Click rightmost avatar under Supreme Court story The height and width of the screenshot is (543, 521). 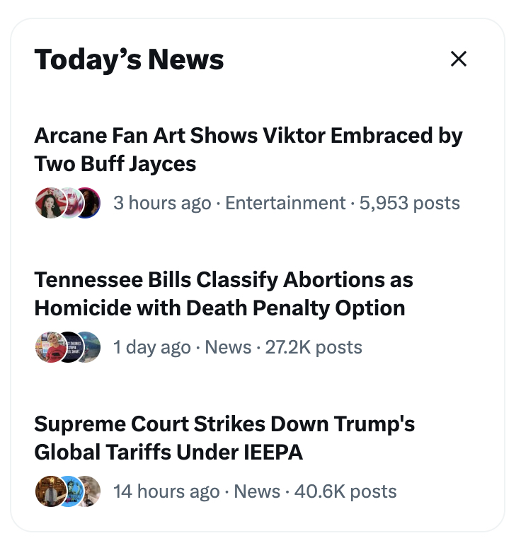coord(88,492)
